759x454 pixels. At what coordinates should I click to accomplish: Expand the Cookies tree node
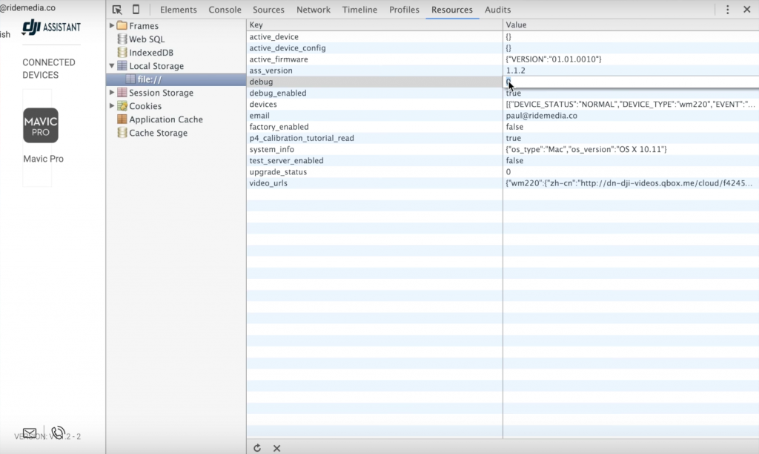pyautogui.click(x=112, y=106)
